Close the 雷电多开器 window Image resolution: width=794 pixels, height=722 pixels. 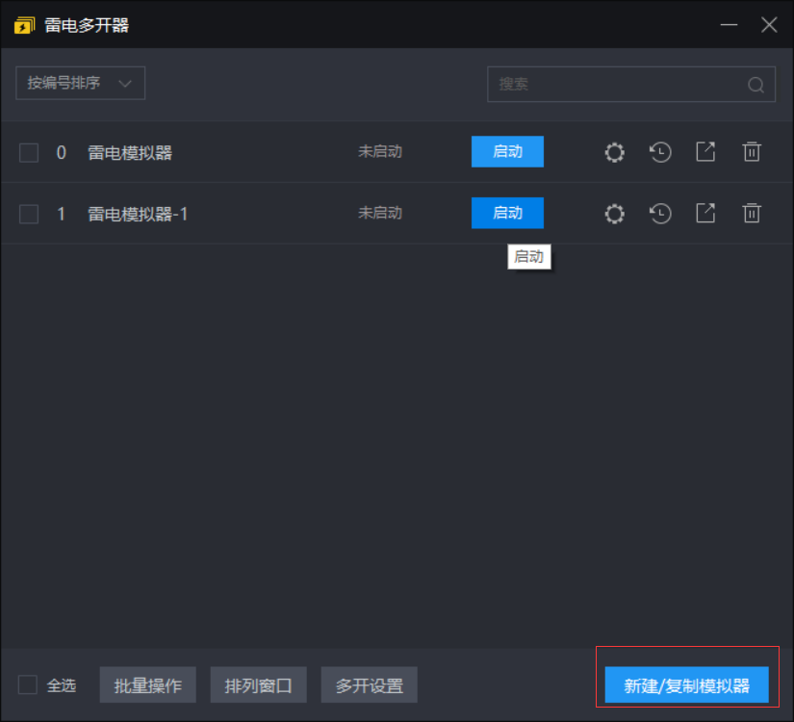(769, 24)
